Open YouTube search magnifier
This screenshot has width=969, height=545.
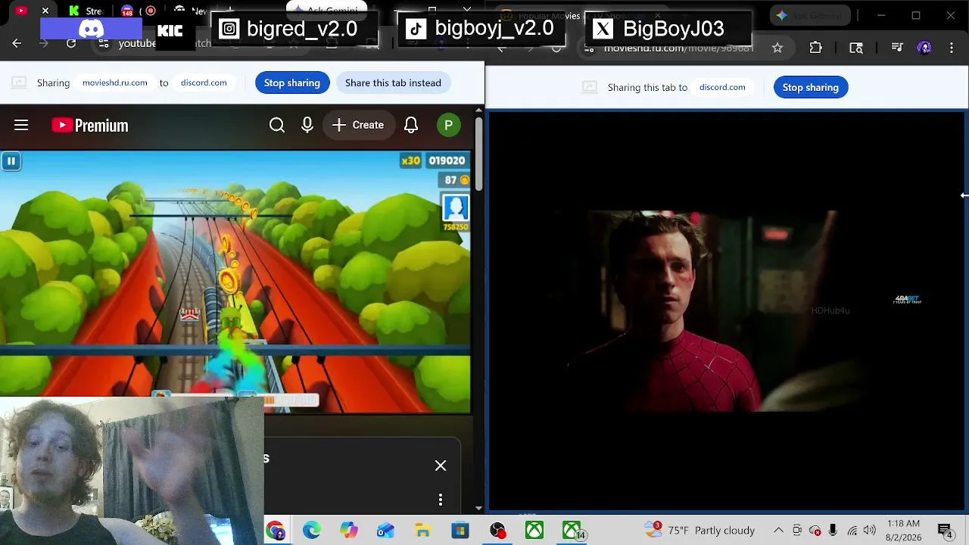click(x=277, y=125)
